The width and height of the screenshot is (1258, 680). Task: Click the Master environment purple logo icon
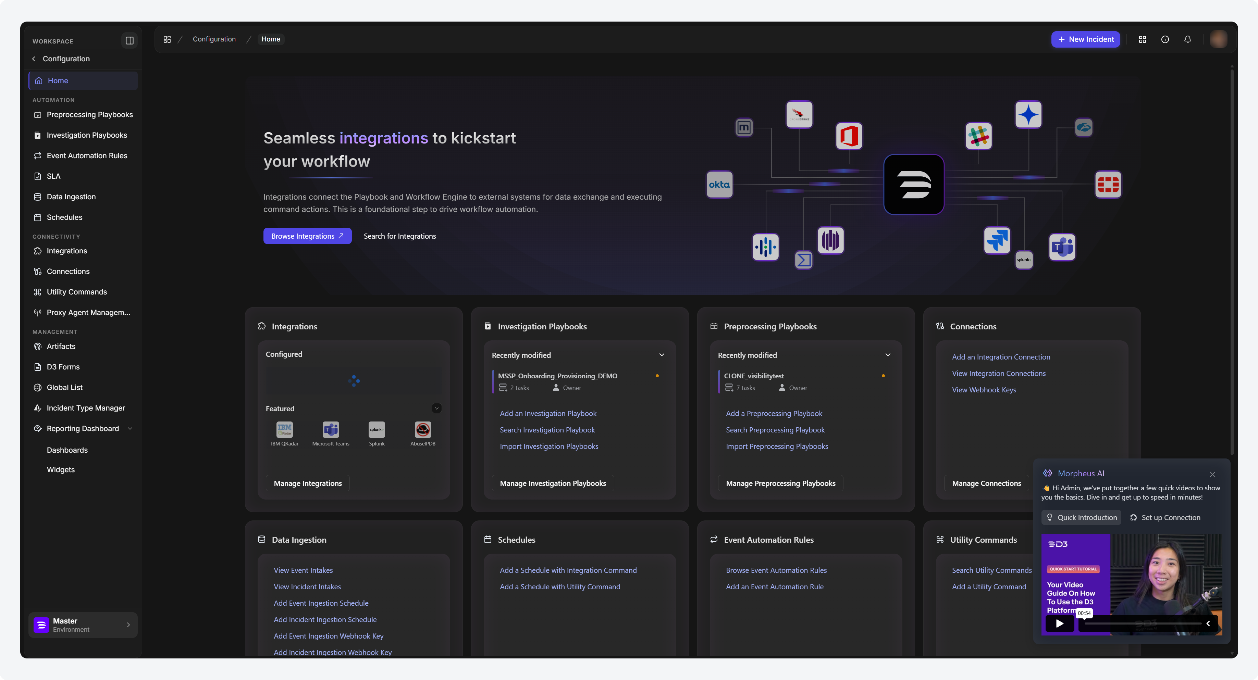click(x=41, y=625)
